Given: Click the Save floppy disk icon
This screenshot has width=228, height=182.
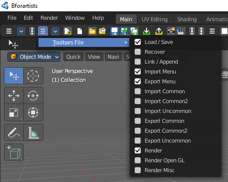Looking at the screenshot, I should point(114,31).
